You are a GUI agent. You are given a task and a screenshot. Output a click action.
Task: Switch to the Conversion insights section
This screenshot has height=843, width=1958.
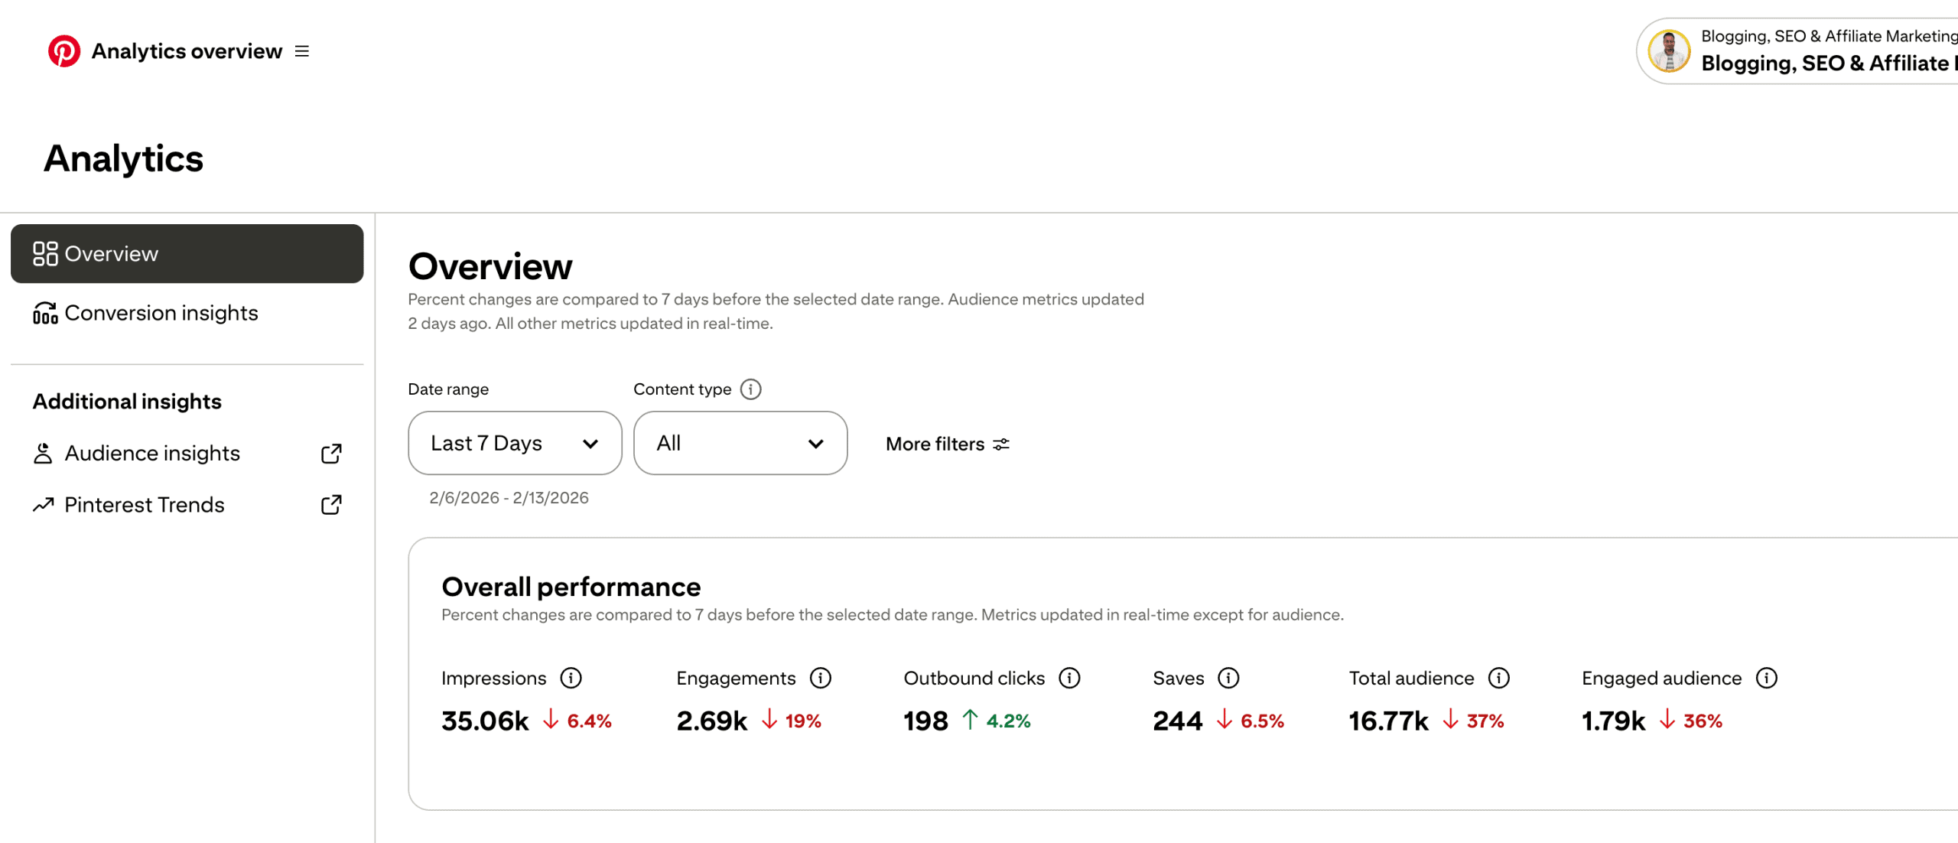[161, 312]
